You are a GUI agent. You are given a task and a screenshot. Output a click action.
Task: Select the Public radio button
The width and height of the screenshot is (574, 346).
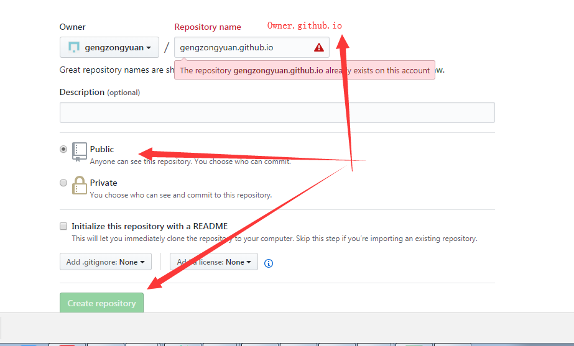pyautogui.click(x=63, y=149)
